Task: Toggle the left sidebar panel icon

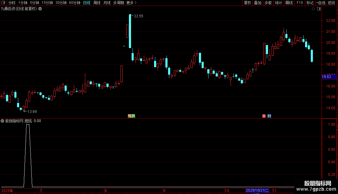Action: click(x=3, y=3)
